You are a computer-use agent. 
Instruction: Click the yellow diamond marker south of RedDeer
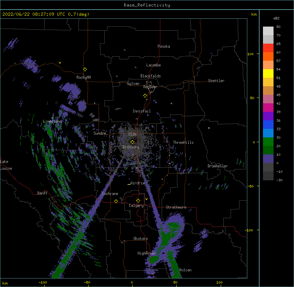point(145,95)
